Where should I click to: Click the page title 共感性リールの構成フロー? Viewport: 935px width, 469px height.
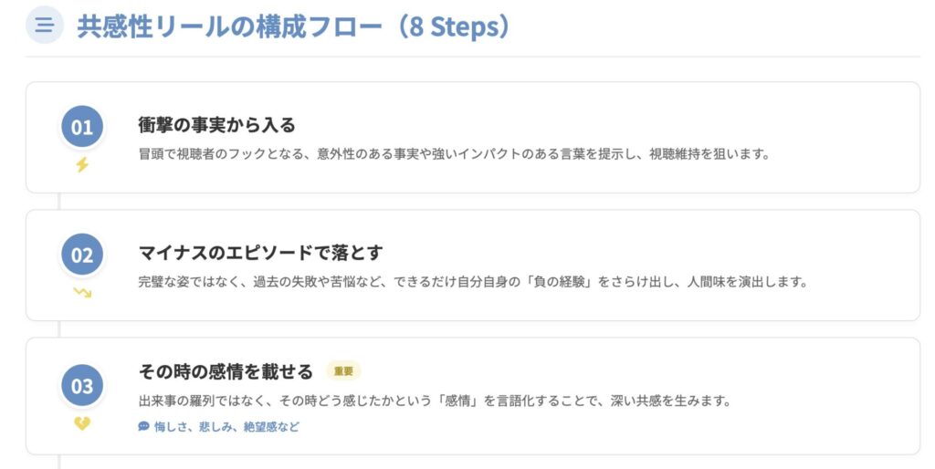[x=228, y=26]
